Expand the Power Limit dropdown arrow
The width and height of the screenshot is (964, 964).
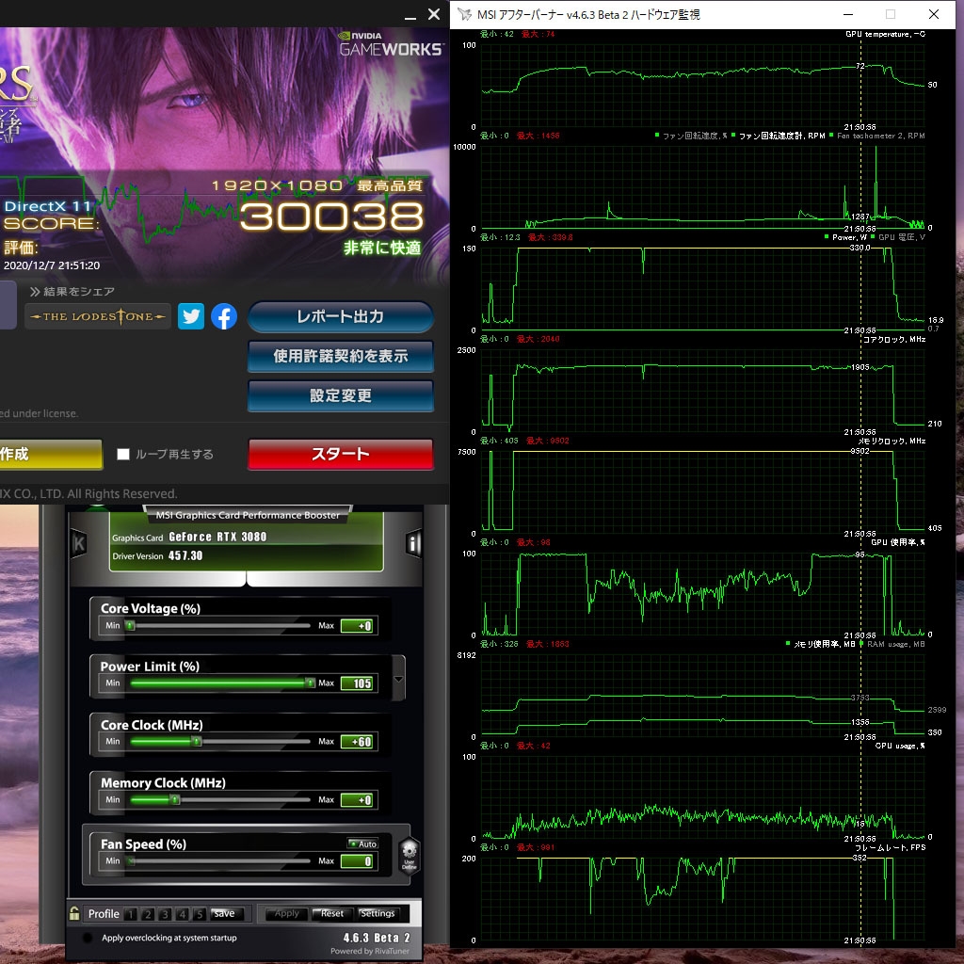click(398, 679)
